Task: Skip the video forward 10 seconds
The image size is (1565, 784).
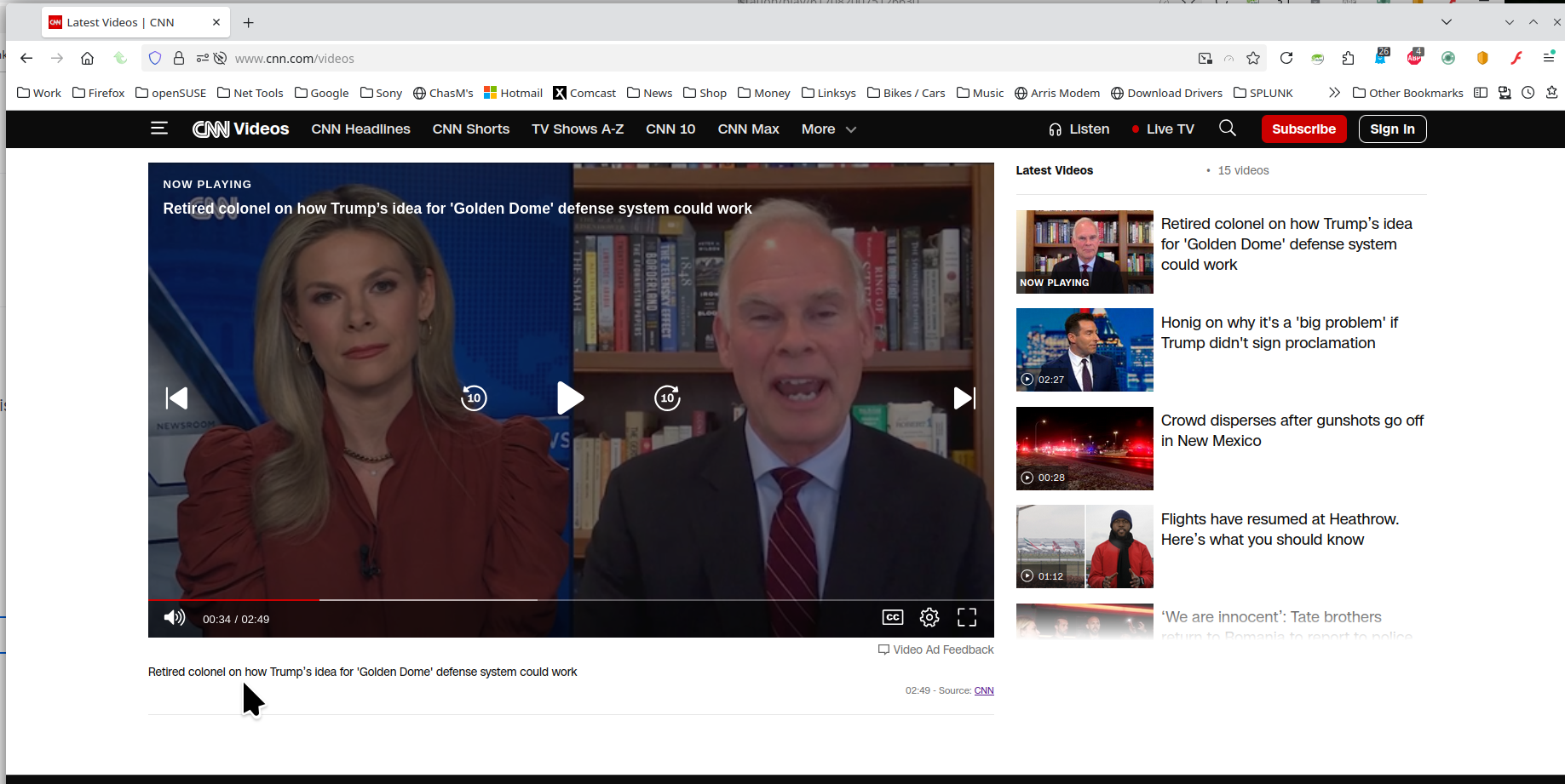Action: [667, 398]
